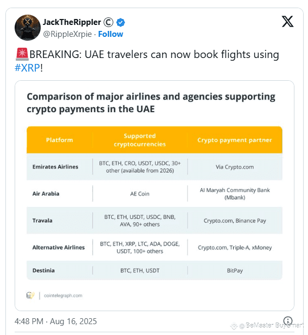Image resolution: width=308 pixels, height=335 pixels.
Task: Click the copyright symbol beside the name
Action: 108,22
